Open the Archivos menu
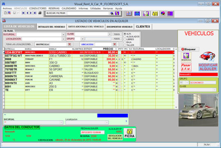Screen dimensions: 221x148 (x=7, y=9)
